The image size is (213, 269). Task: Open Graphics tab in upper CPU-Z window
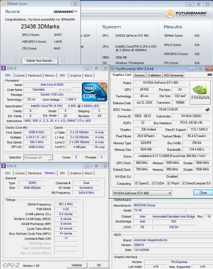click(75, 75)
